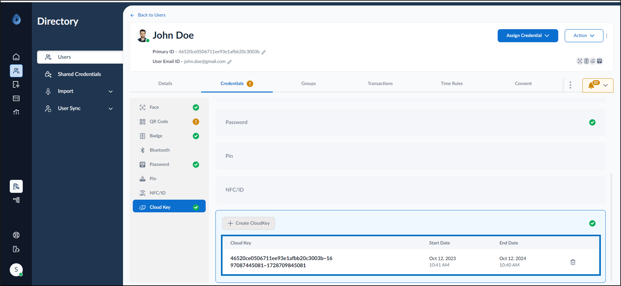This screenshot has width=621, height=286.
Task: Open the Home icon in left rail
Action: pos(16,57)
